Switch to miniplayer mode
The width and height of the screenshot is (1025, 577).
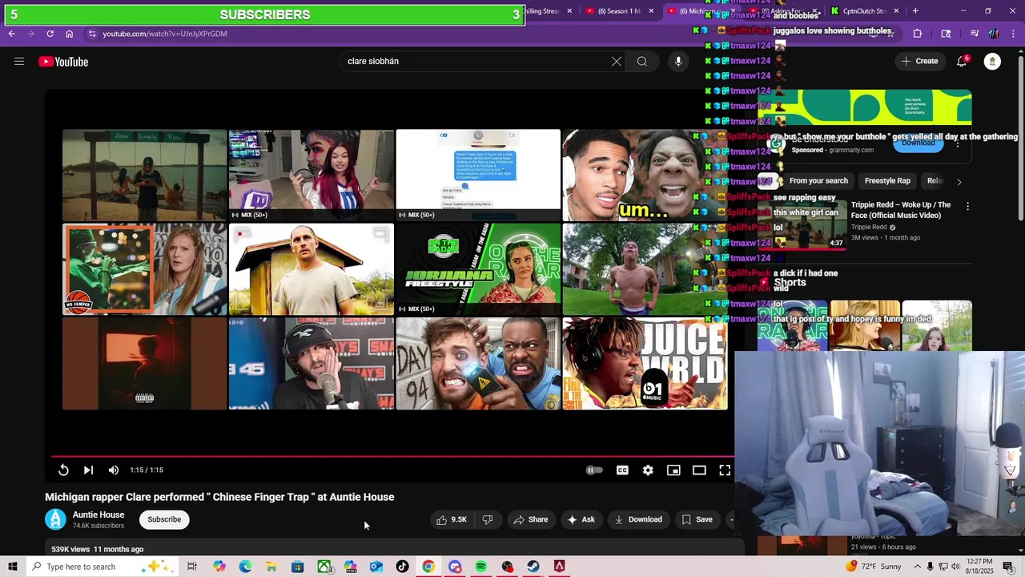(673, 470)
